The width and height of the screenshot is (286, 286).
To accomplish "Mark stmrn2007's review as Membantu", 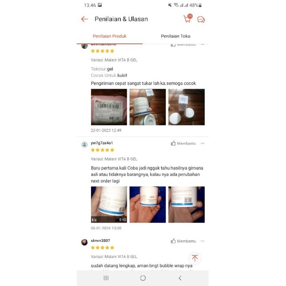I will point(183,241).
